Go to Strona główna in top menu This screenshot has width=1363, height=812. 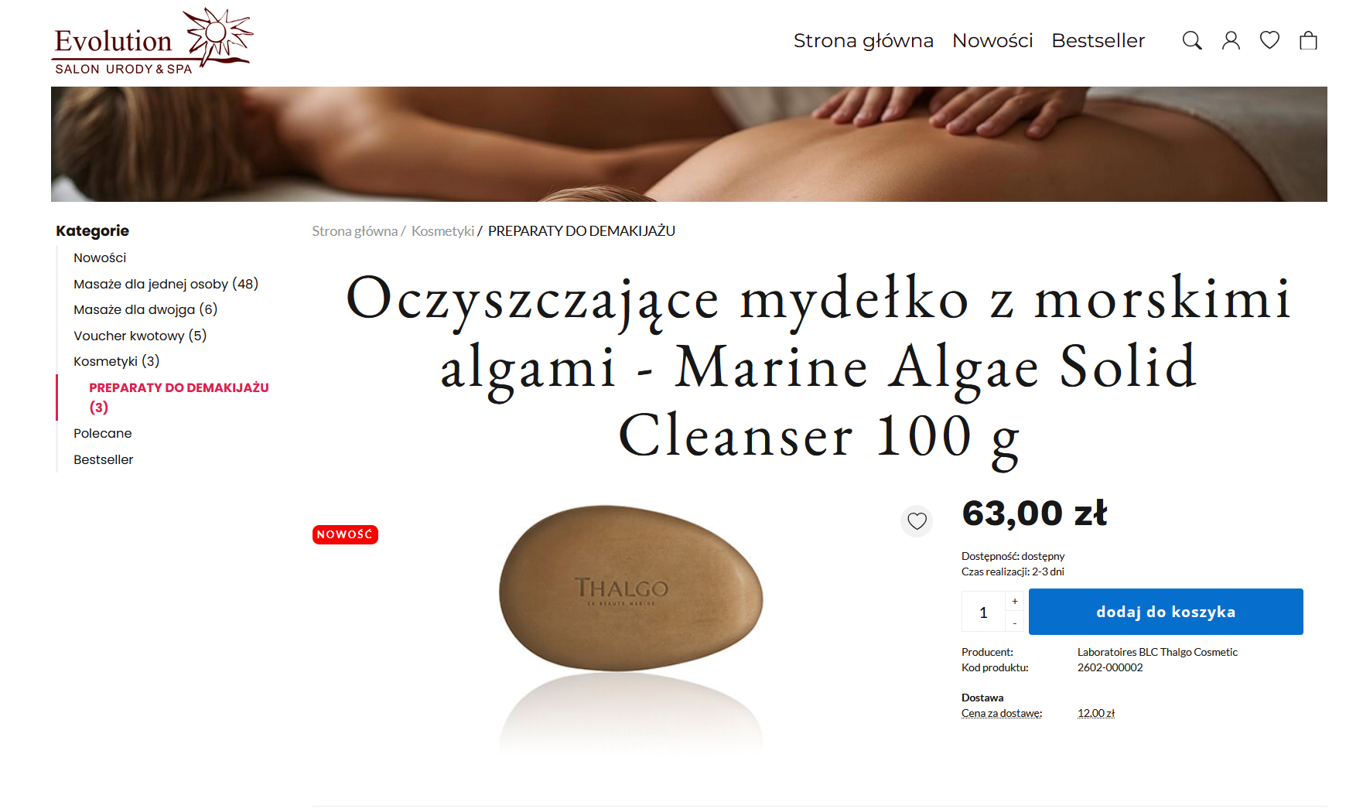863,40
